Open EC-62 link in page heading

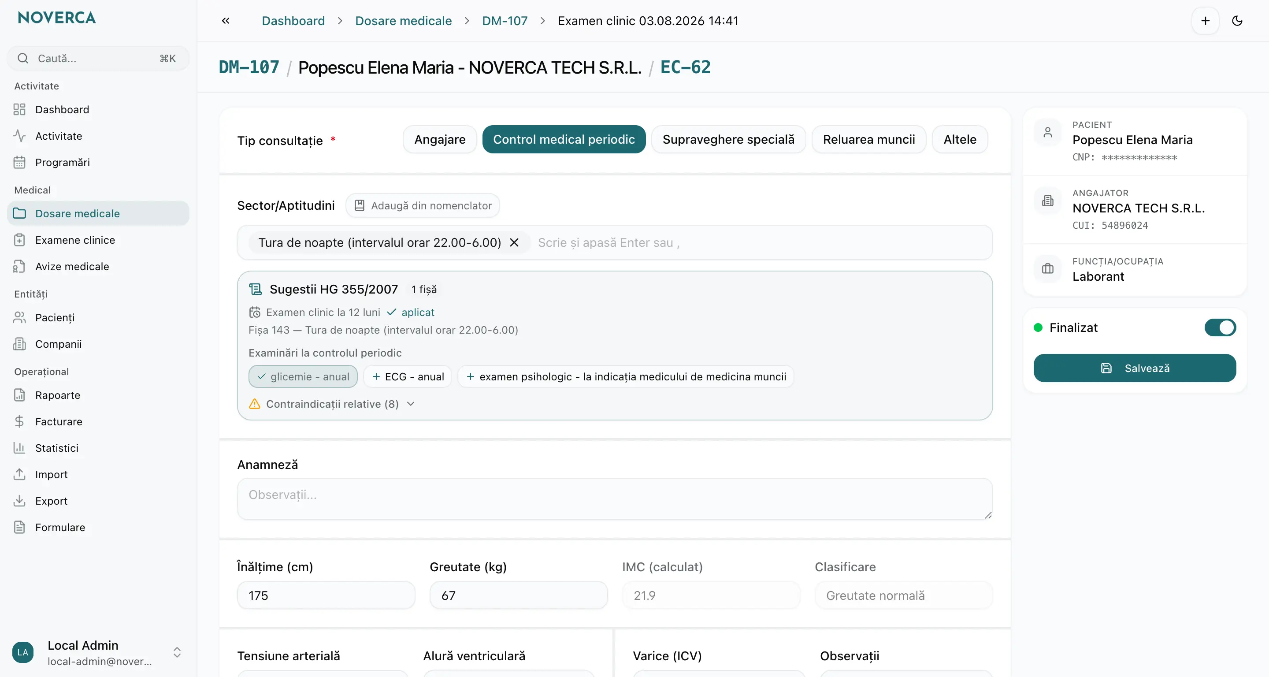685,67
